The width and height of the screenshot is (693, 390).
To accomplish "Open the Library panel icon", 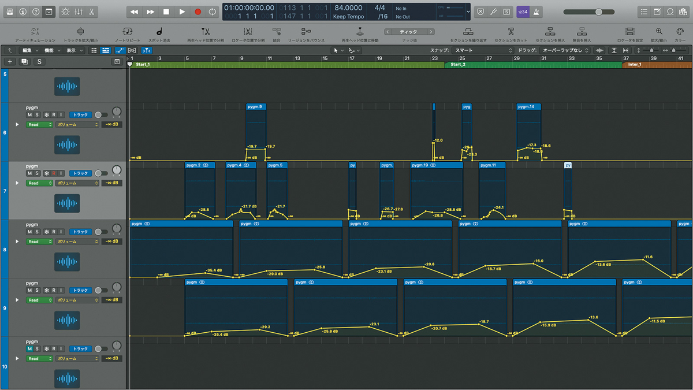I will tap(10, 12).
